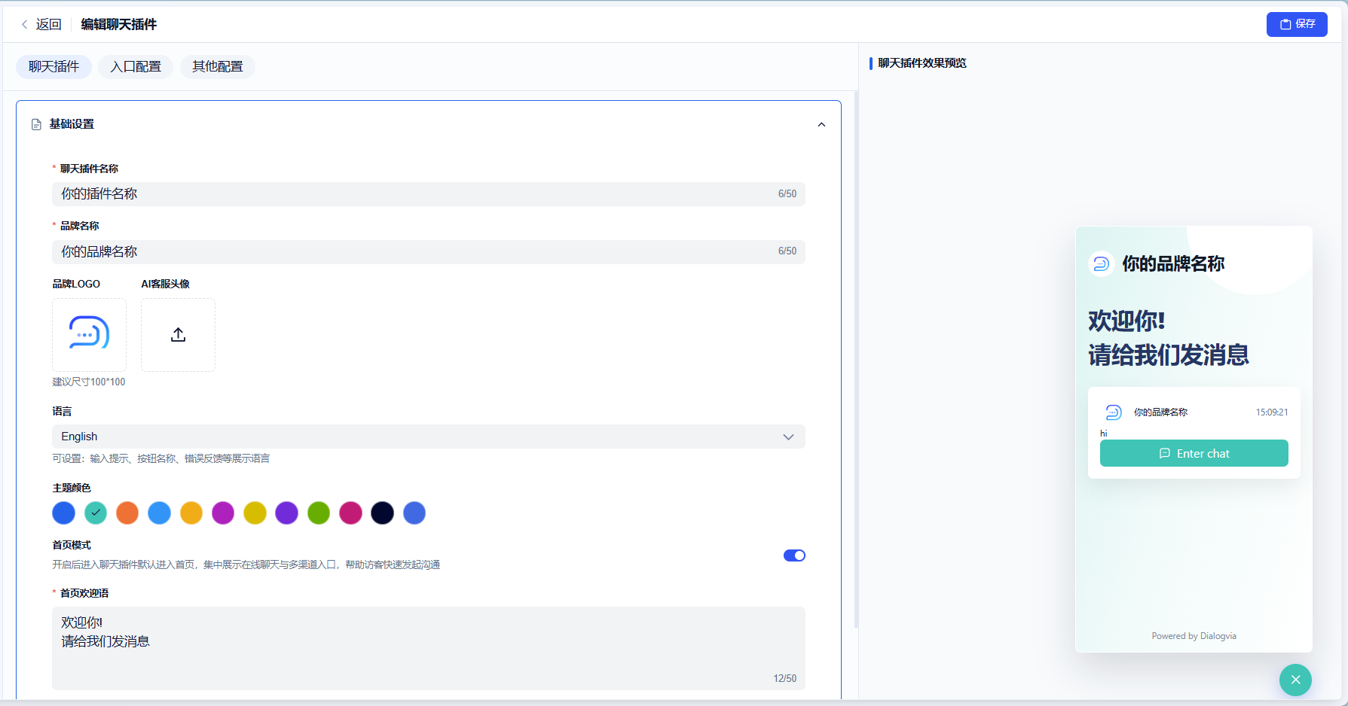1348x706 pixels.
Task: Click the 首页欢迎语 text area
Action: point(428,648)
